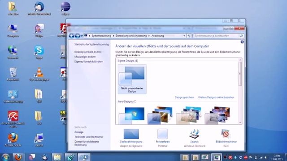Click the search magnifier icon
This screenshot has width=287, height=161.
pos(241,36)
